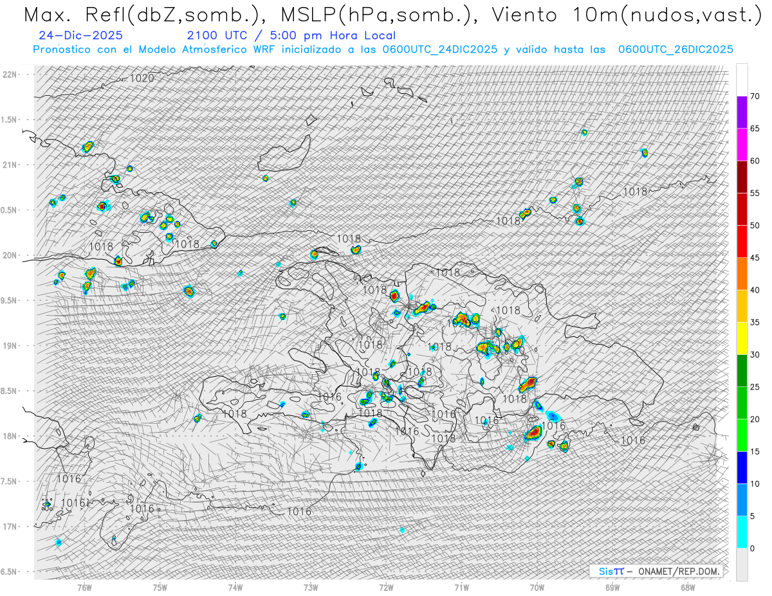Click the colorbar value label 30
The height and width of the screenshot is (596, 772).
tap(755, 355)
